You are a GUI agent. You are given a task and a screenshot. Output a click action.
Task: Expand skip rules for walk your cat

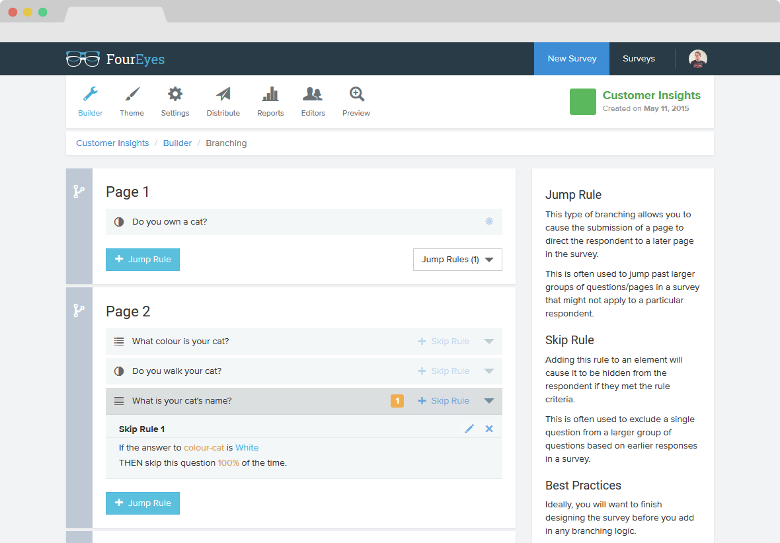489,371
